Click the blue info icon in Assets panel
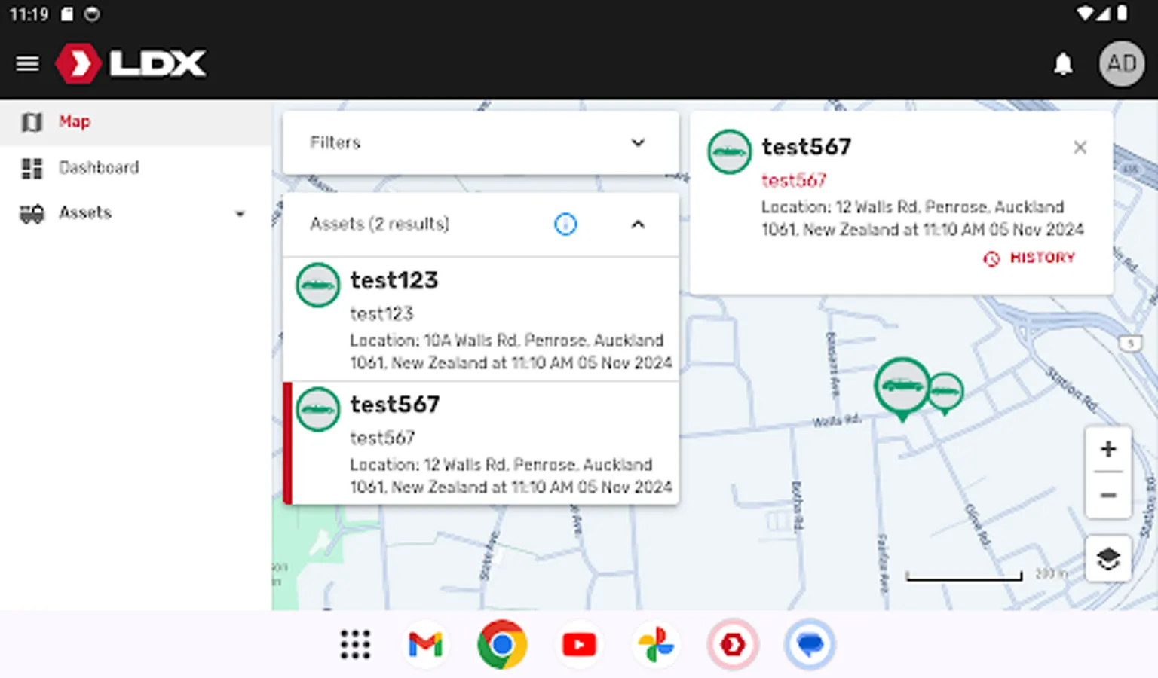Screen dimensions: 1158x678 (565, 224)
